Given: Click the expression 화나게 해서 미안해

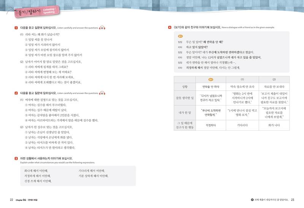Looking at the screenshot, I should 36,171.
